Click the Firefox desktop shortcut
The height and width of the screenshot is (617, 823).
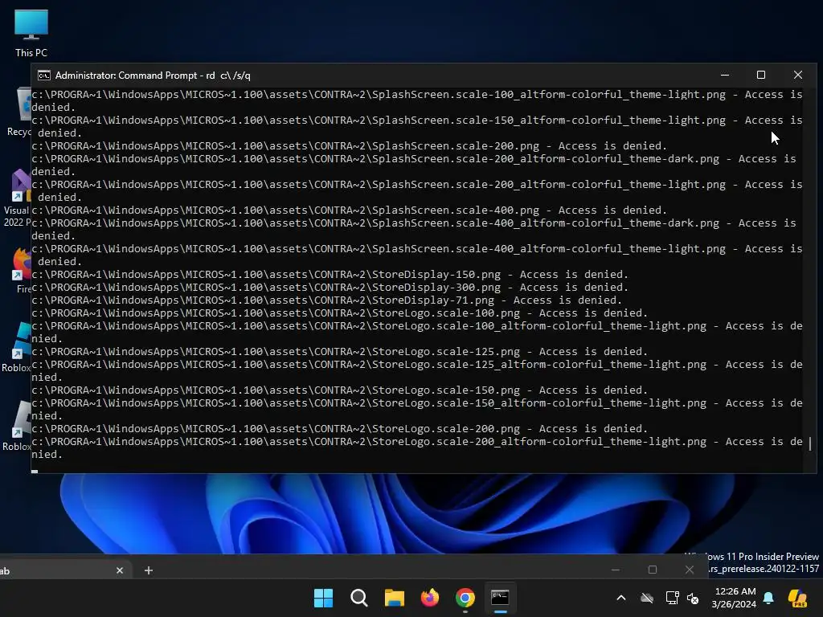pyautogui.click(x=23, y=270)
